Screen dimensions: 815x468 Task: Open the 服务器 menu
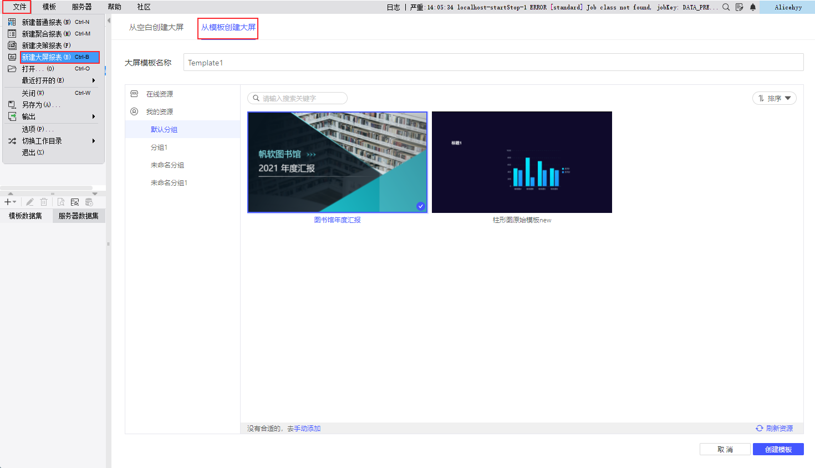pyautogui.click(x=81, y=7)
